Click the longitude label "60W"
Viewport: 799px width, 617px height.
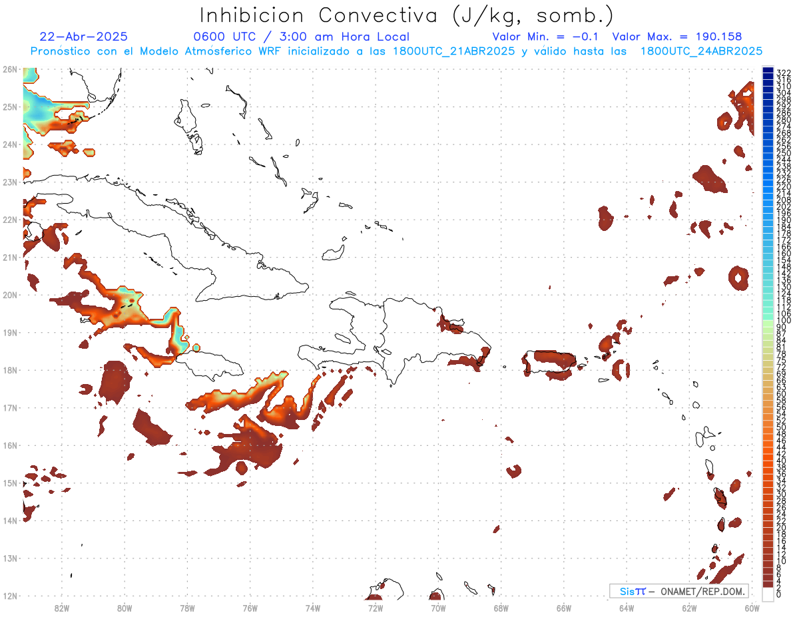pos(752,608)
